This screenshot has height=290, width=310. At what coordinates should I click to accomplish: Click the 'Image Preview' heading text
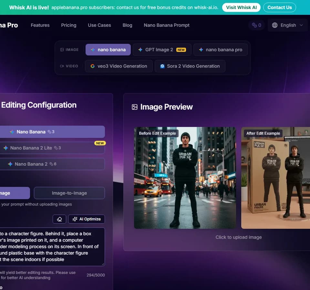point(167,107)
